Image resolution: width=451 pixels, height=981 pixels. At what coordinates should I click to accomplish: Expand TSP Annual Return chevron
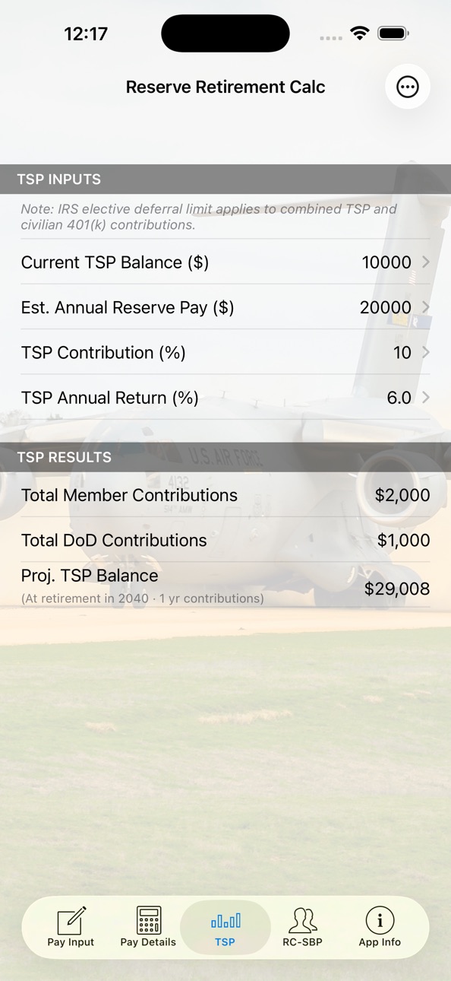pyautogui.click(x=426, y=397)
